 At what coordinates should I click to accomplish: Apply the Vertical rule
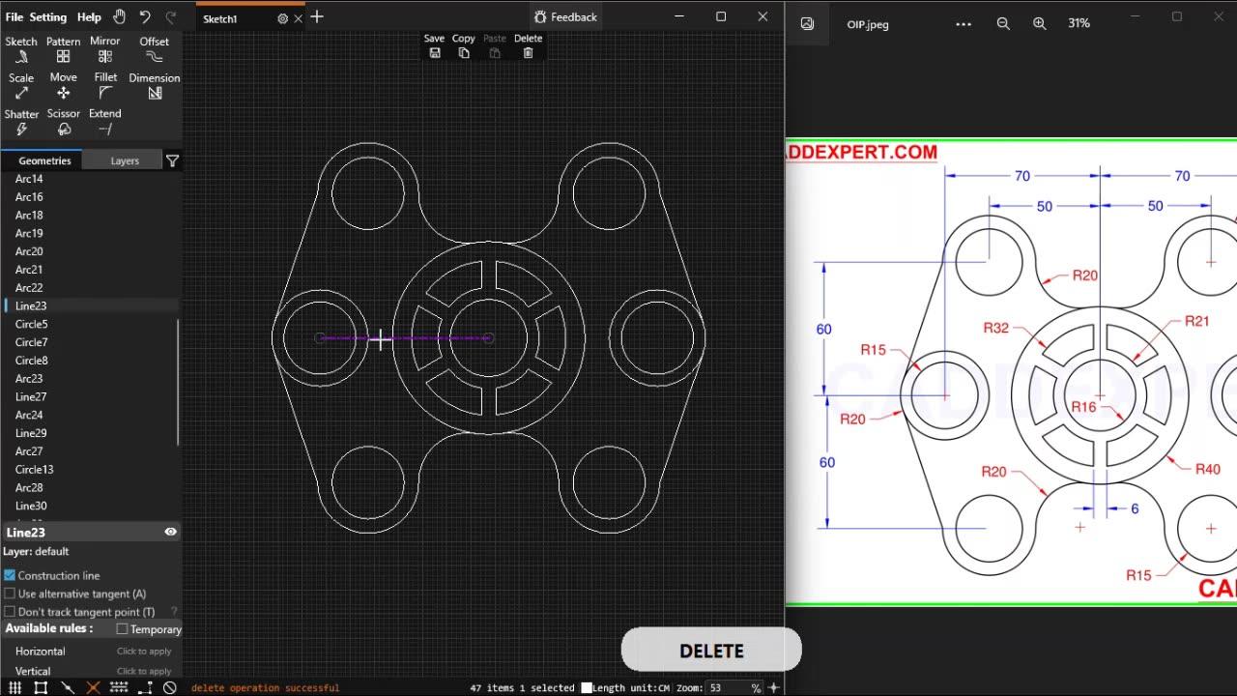coord(91,671)
